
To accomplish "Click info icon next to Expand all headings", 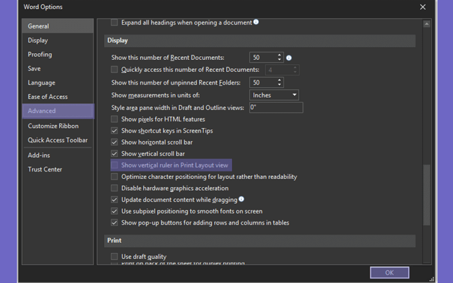I will [x=256, y=22].
